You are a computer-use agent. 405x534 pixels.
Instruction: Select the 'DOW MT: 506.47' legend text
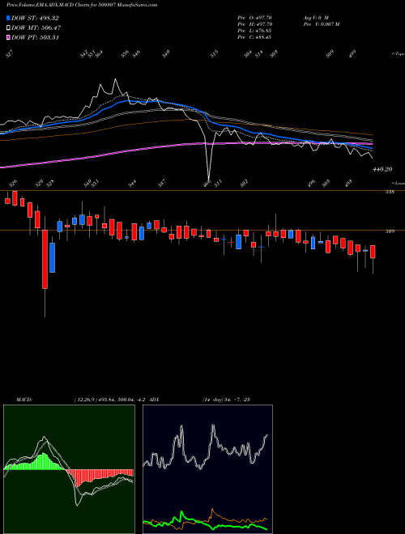pos(36,28)
